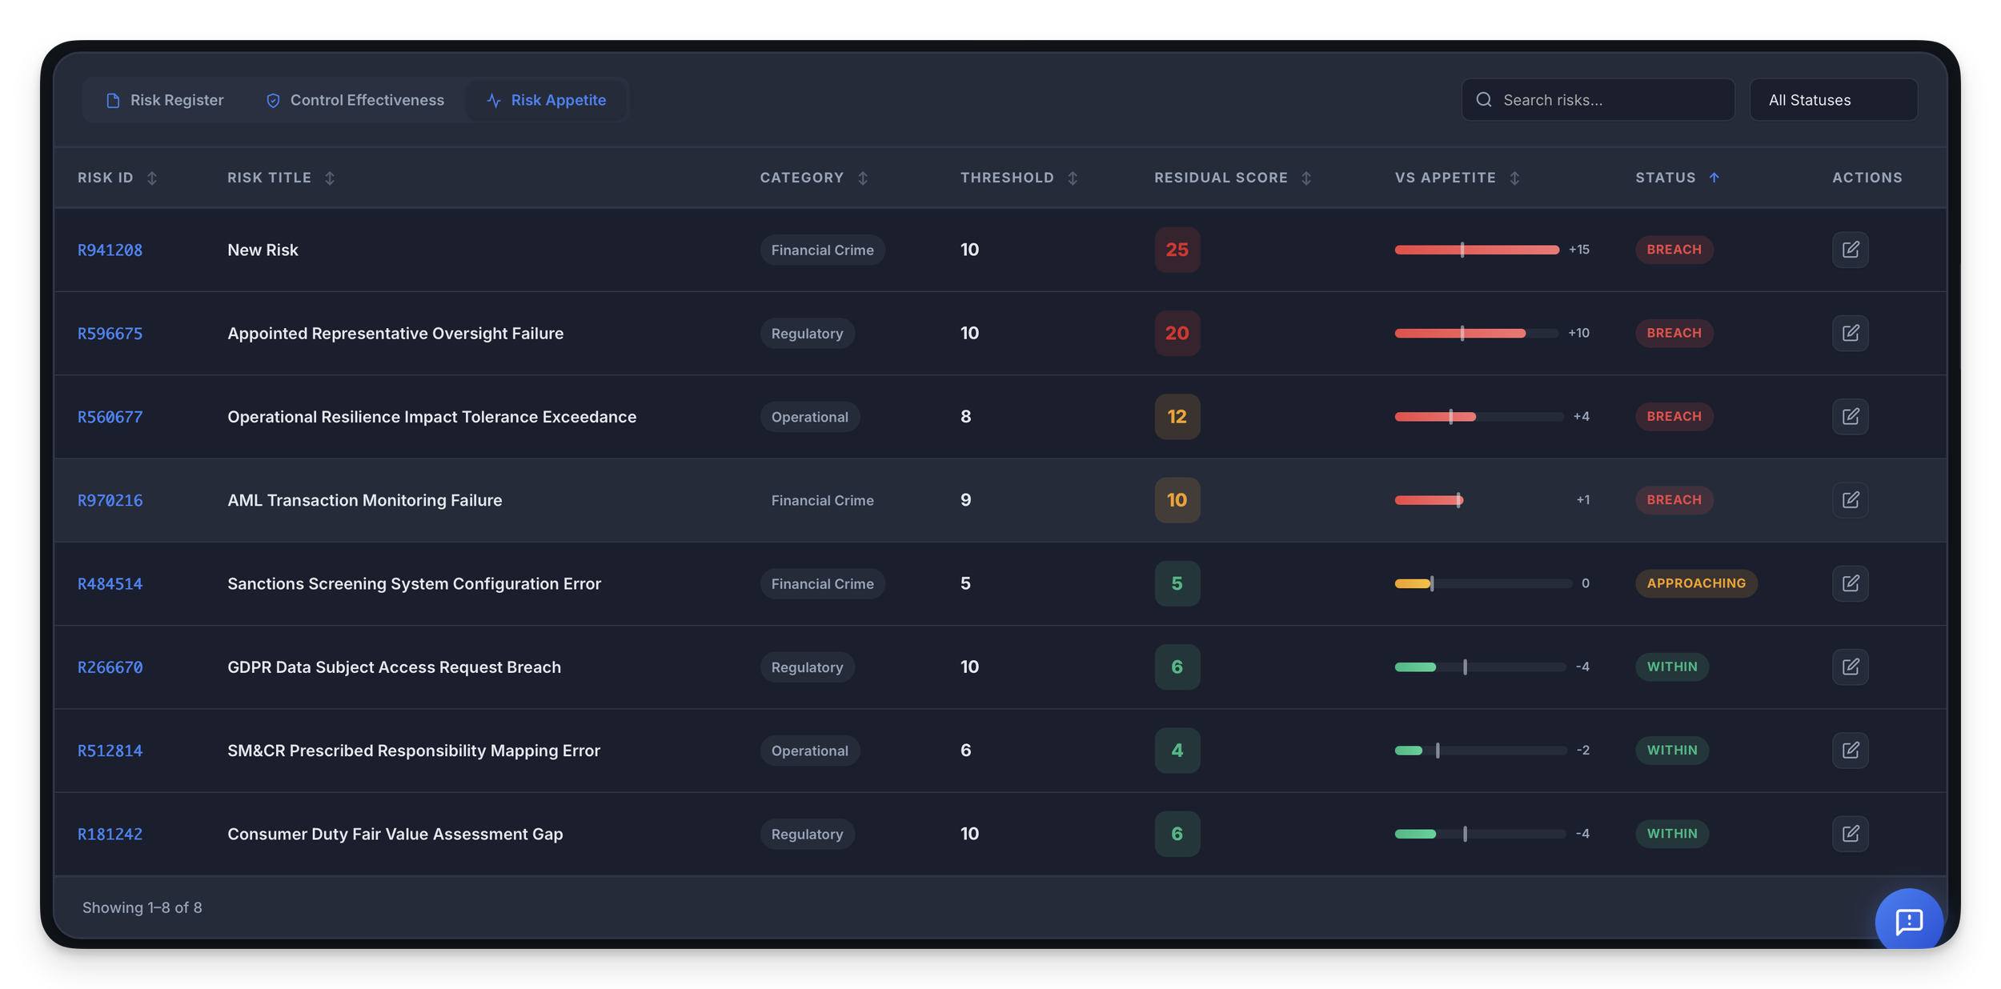Open the Control Effectiveness tab
This screenshot has width=2001, height=989.
[x=355, y=100]
